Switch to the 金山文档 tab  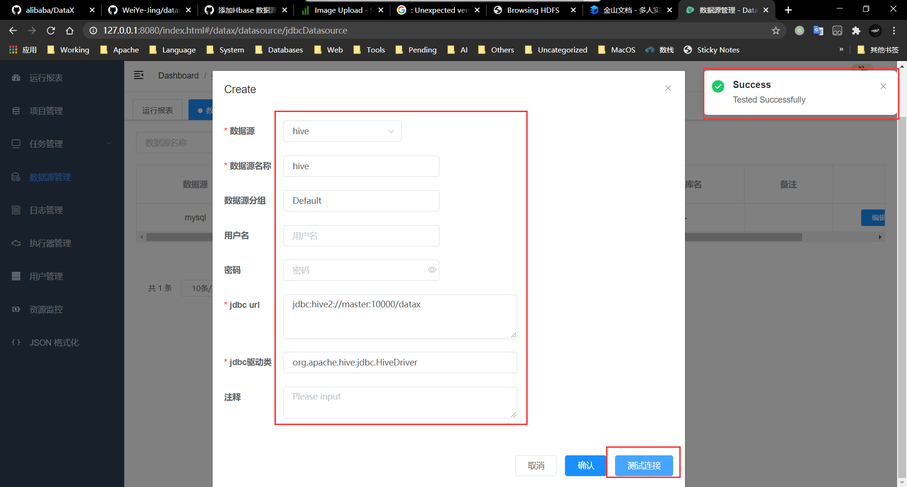[632, 10]
